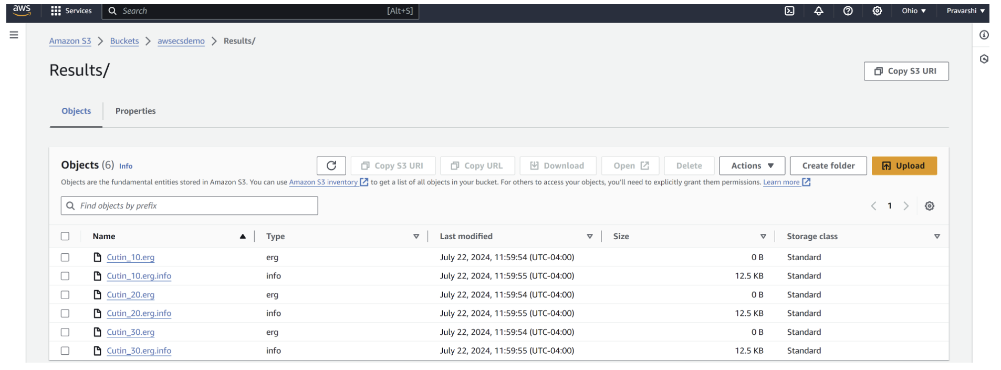Click the Create folder button
1001x370 pixels.
click(x=828, y=166)
